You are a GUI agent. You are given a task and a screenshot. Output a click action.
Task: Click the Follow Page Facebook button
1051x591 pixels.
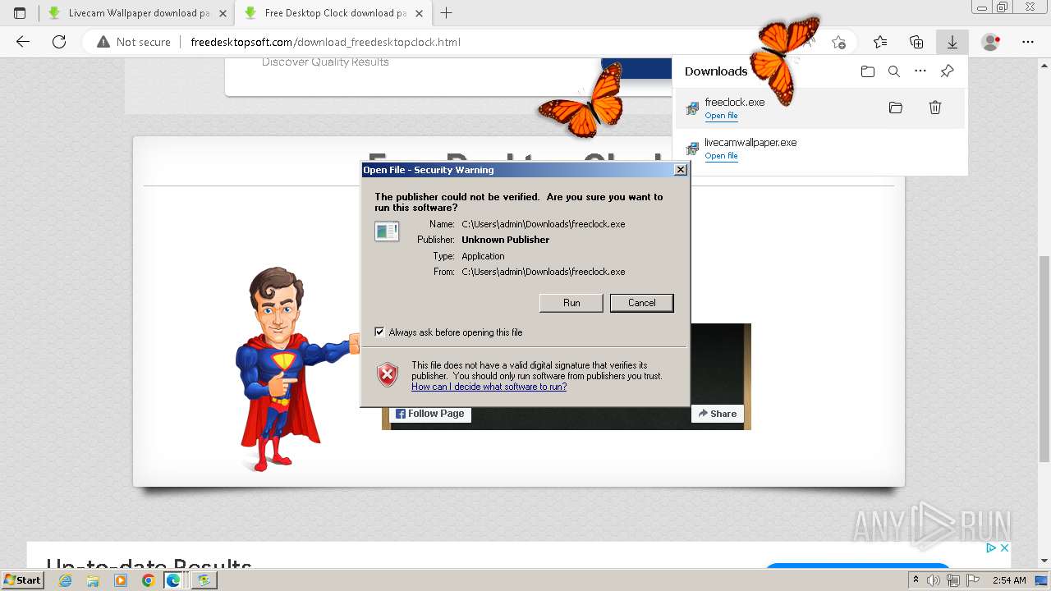tap(430, 414)
